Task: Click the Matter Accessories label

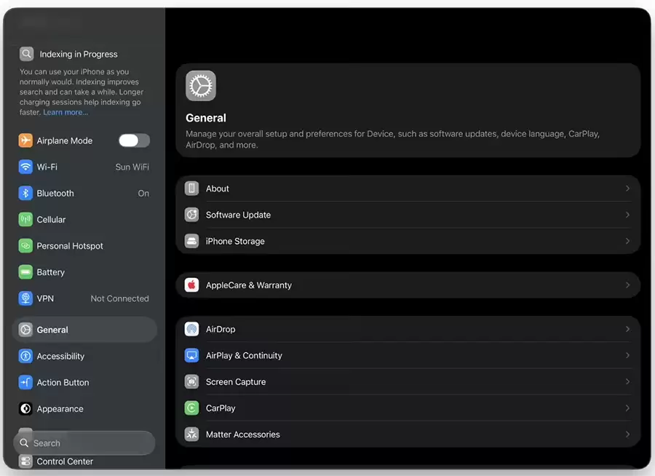Action: pyautogui.click(x=242, y=435)
